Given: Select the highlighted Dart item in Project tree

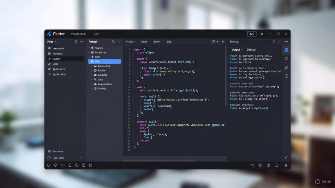Looking at the screenshot, I should [104, 61].
